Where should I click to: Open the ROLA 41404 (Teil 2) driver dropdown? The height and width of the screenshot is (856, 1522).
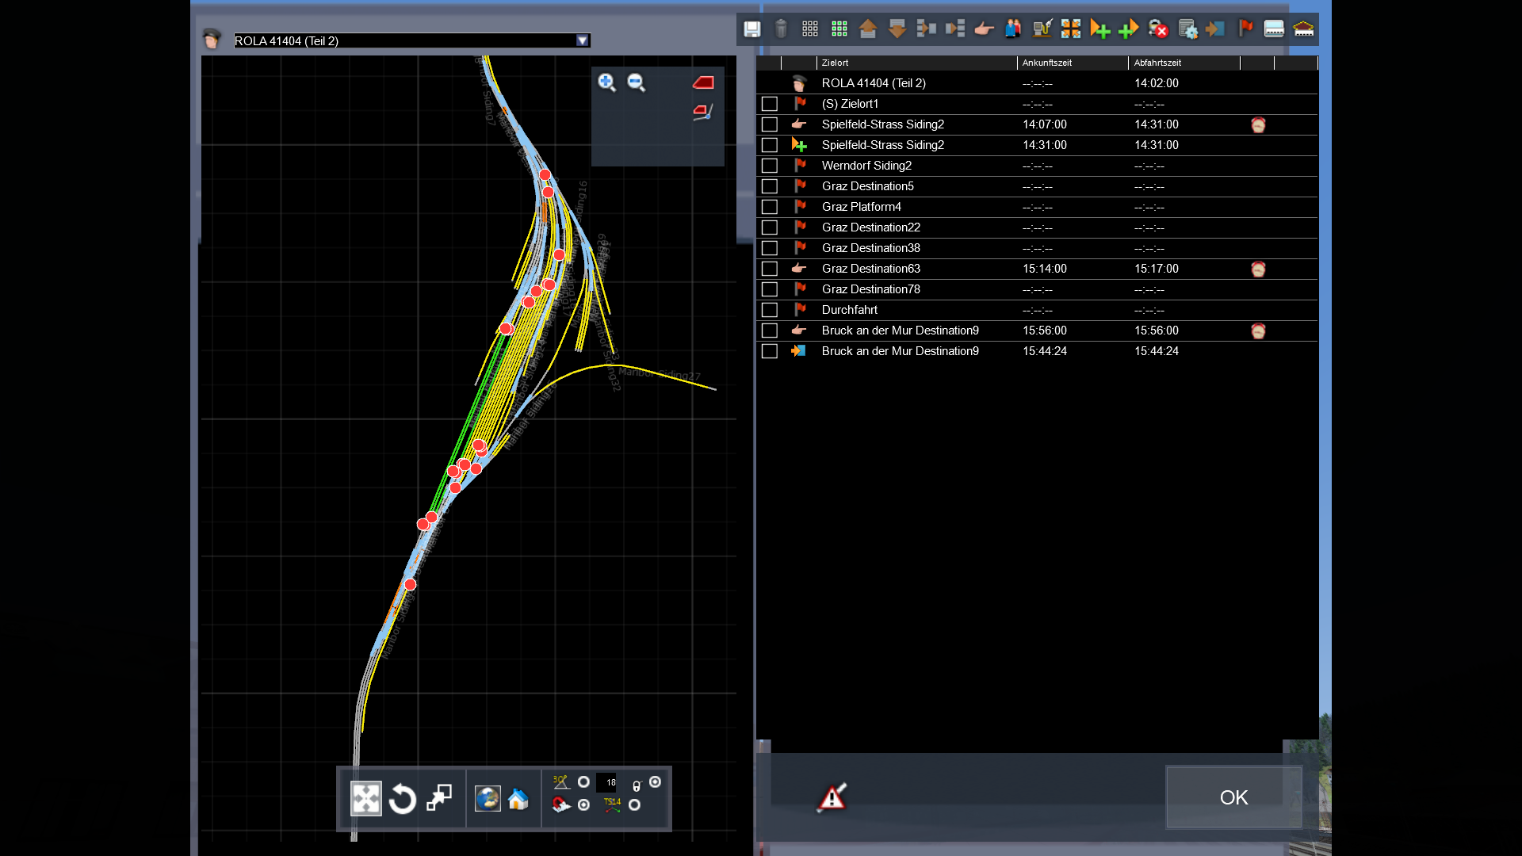pos(583,40)
